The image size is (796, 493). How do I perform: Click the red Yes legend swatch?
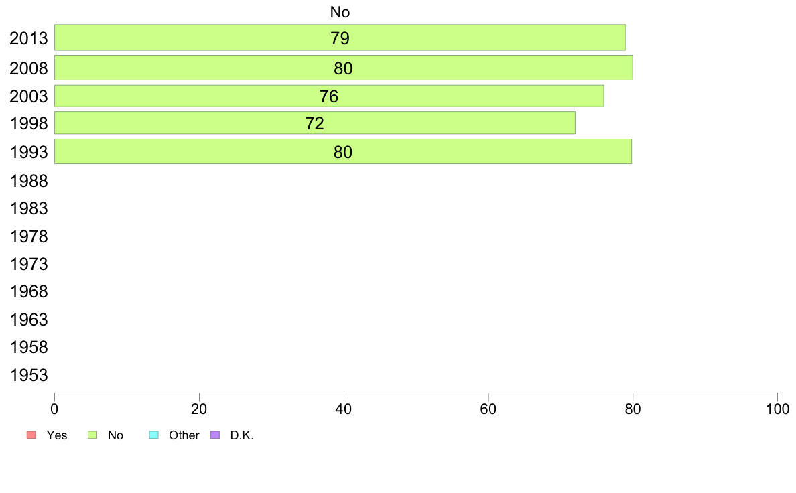point(31,435)
